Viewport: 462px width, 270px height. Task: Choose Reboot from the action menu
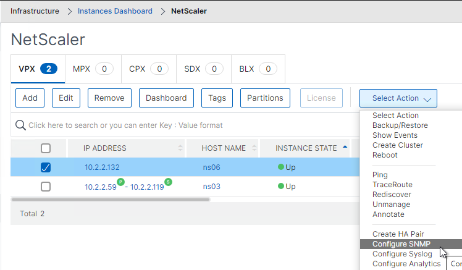(385, 155)
